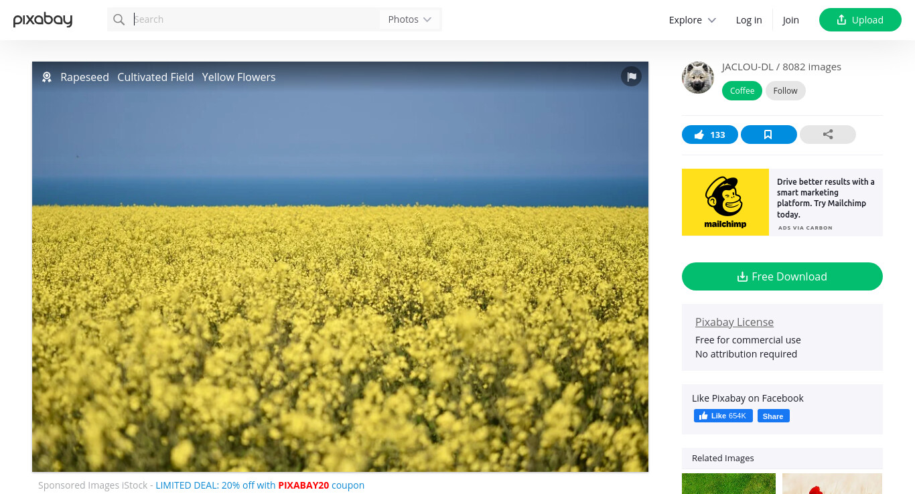Click the Free for commercial use text
The image size is (915, 494).
coord(748,340)
